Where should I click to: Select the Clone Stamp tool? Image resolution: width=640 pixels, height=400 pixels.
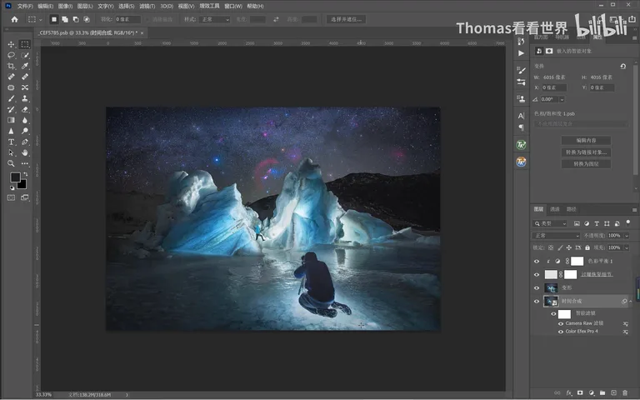coord(25,98)
